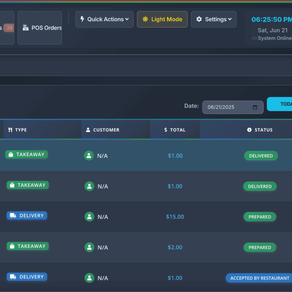Image resolution: width=292 pixels, height=292 pixels.
Task: Click the person icon in Customer header
Action: coord(88,130)
